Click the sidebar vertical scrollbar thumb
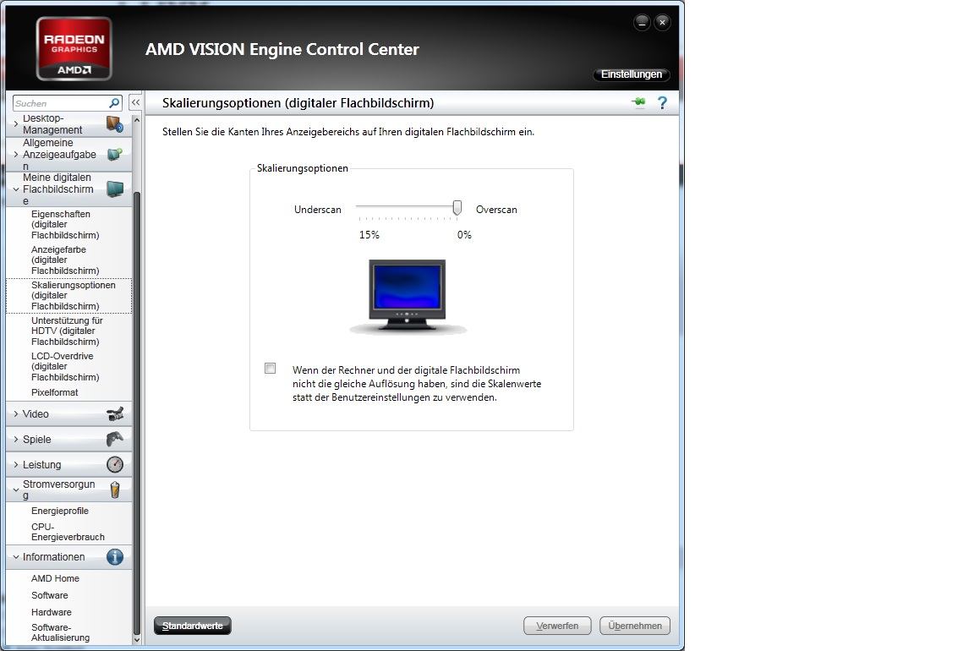The image size is (974, 651). (x=137, y=413)
